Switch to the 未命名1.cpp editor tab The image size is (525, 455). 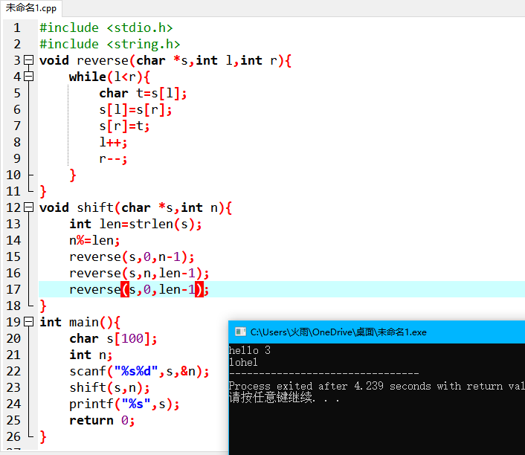tap(30, 7)
